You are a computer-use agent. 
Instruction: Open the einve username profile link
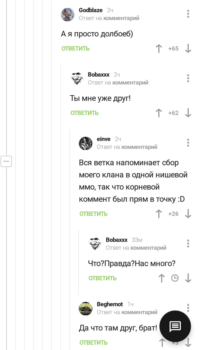(103, 139)
